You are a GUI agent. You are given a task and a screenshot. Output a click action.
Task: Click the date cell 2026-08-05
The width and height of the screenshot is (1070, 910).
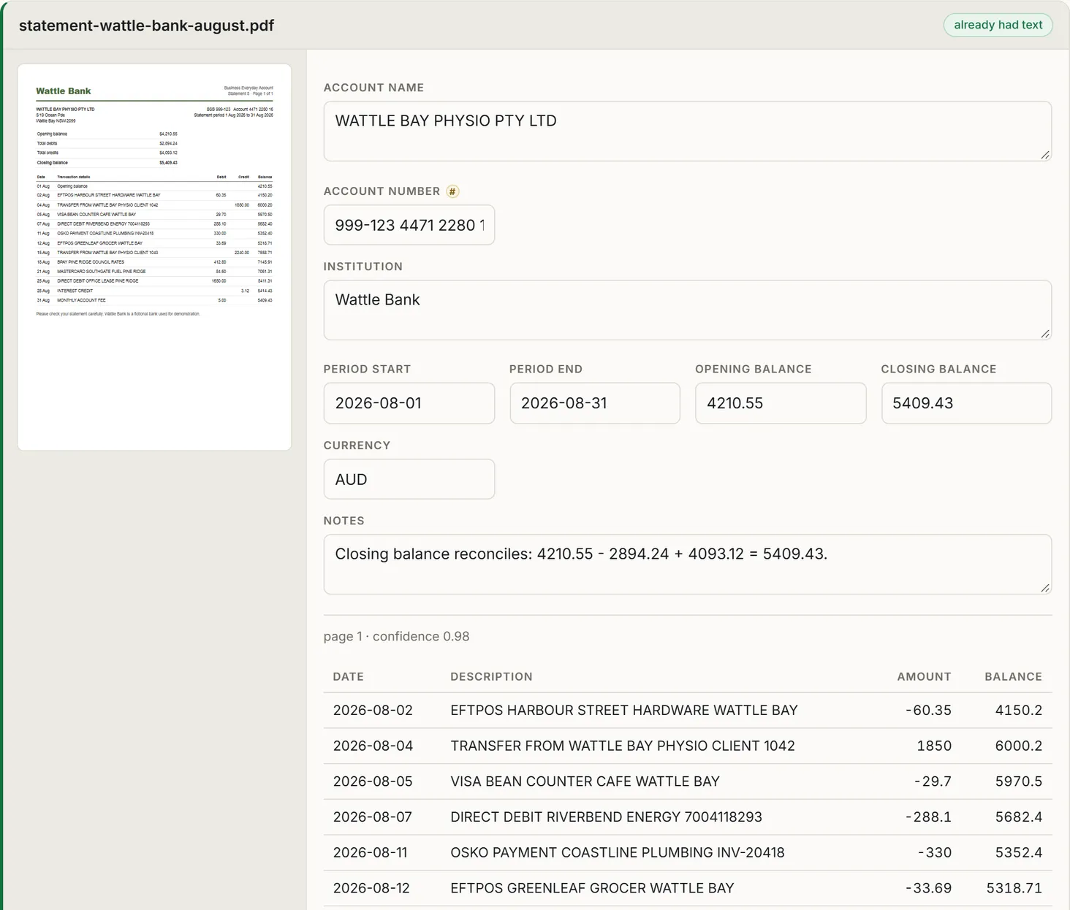tap(373, 781)
